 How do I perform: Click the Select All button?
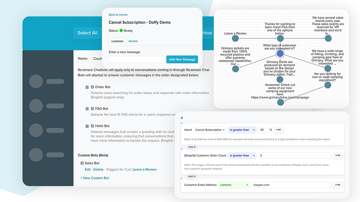88,33
